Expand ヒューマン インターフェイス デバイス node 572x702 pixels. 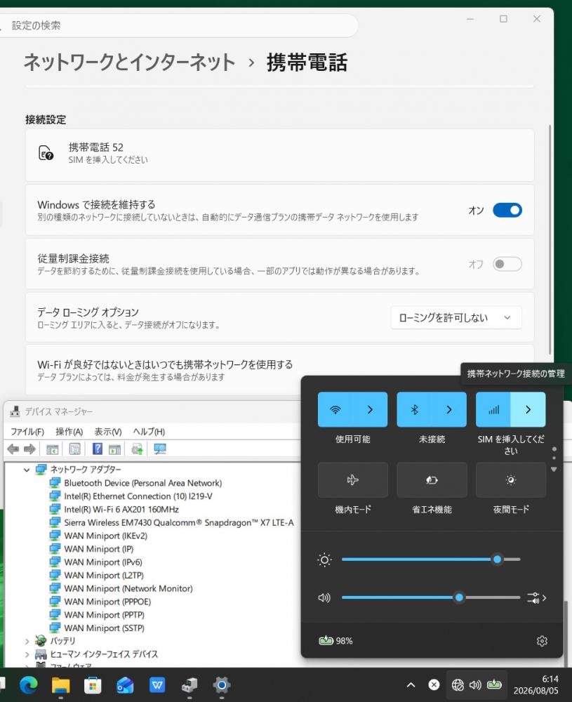click(x=27, y=654)
